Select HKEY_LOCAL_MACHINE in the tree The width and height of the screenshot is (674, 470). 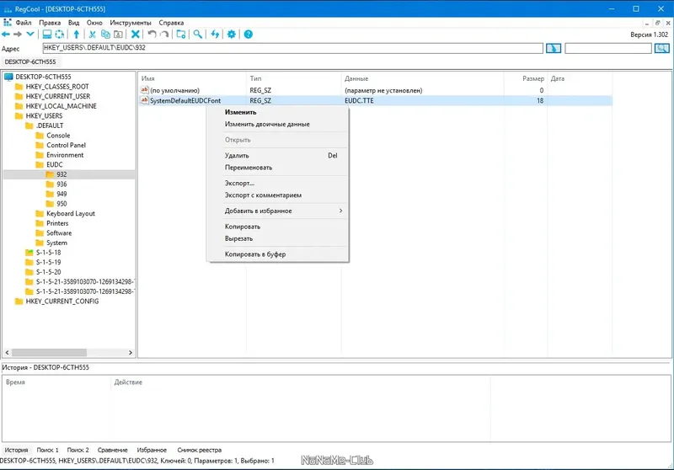(x=61, y=106)
